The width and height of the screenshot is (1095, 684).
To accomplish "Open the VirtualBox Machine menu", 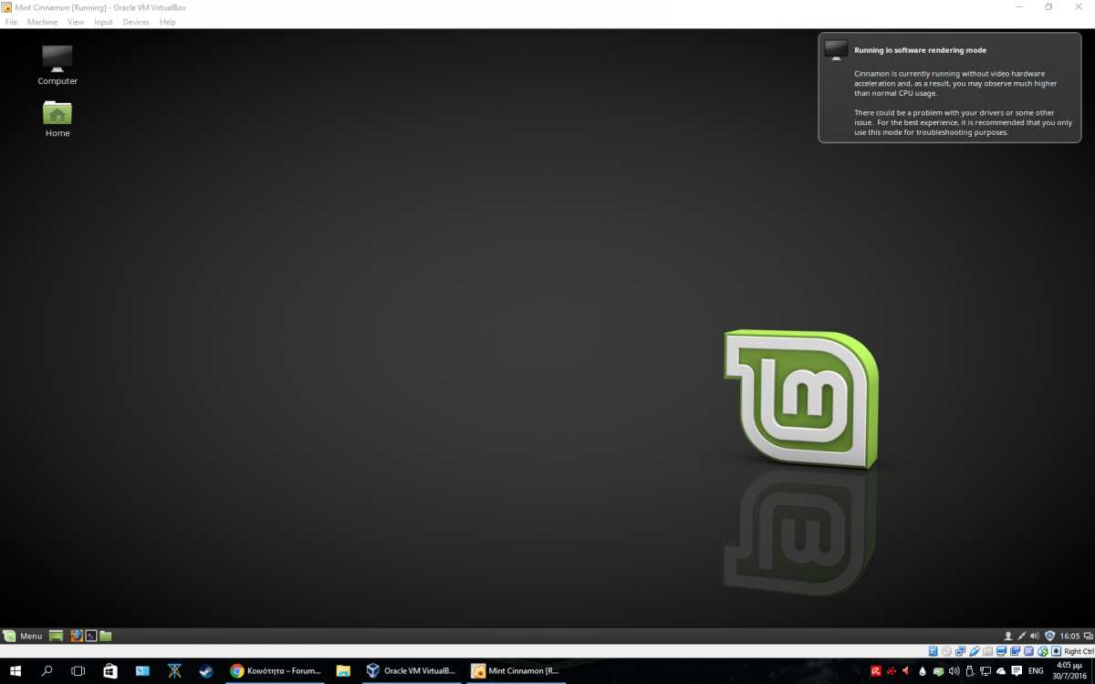I will 42,22.
